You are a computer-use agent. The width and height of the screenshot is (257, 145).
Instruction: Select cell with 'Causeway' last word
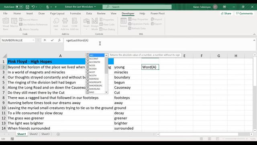pyautogui.click(x=128, y=87)
